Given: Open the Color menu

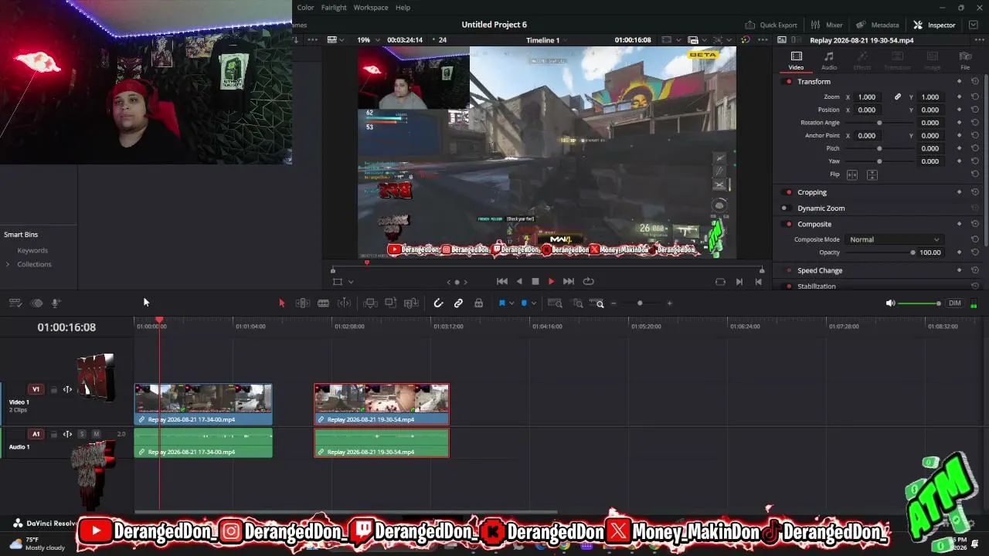Looking at the screenshot, I should coord(306,8).
